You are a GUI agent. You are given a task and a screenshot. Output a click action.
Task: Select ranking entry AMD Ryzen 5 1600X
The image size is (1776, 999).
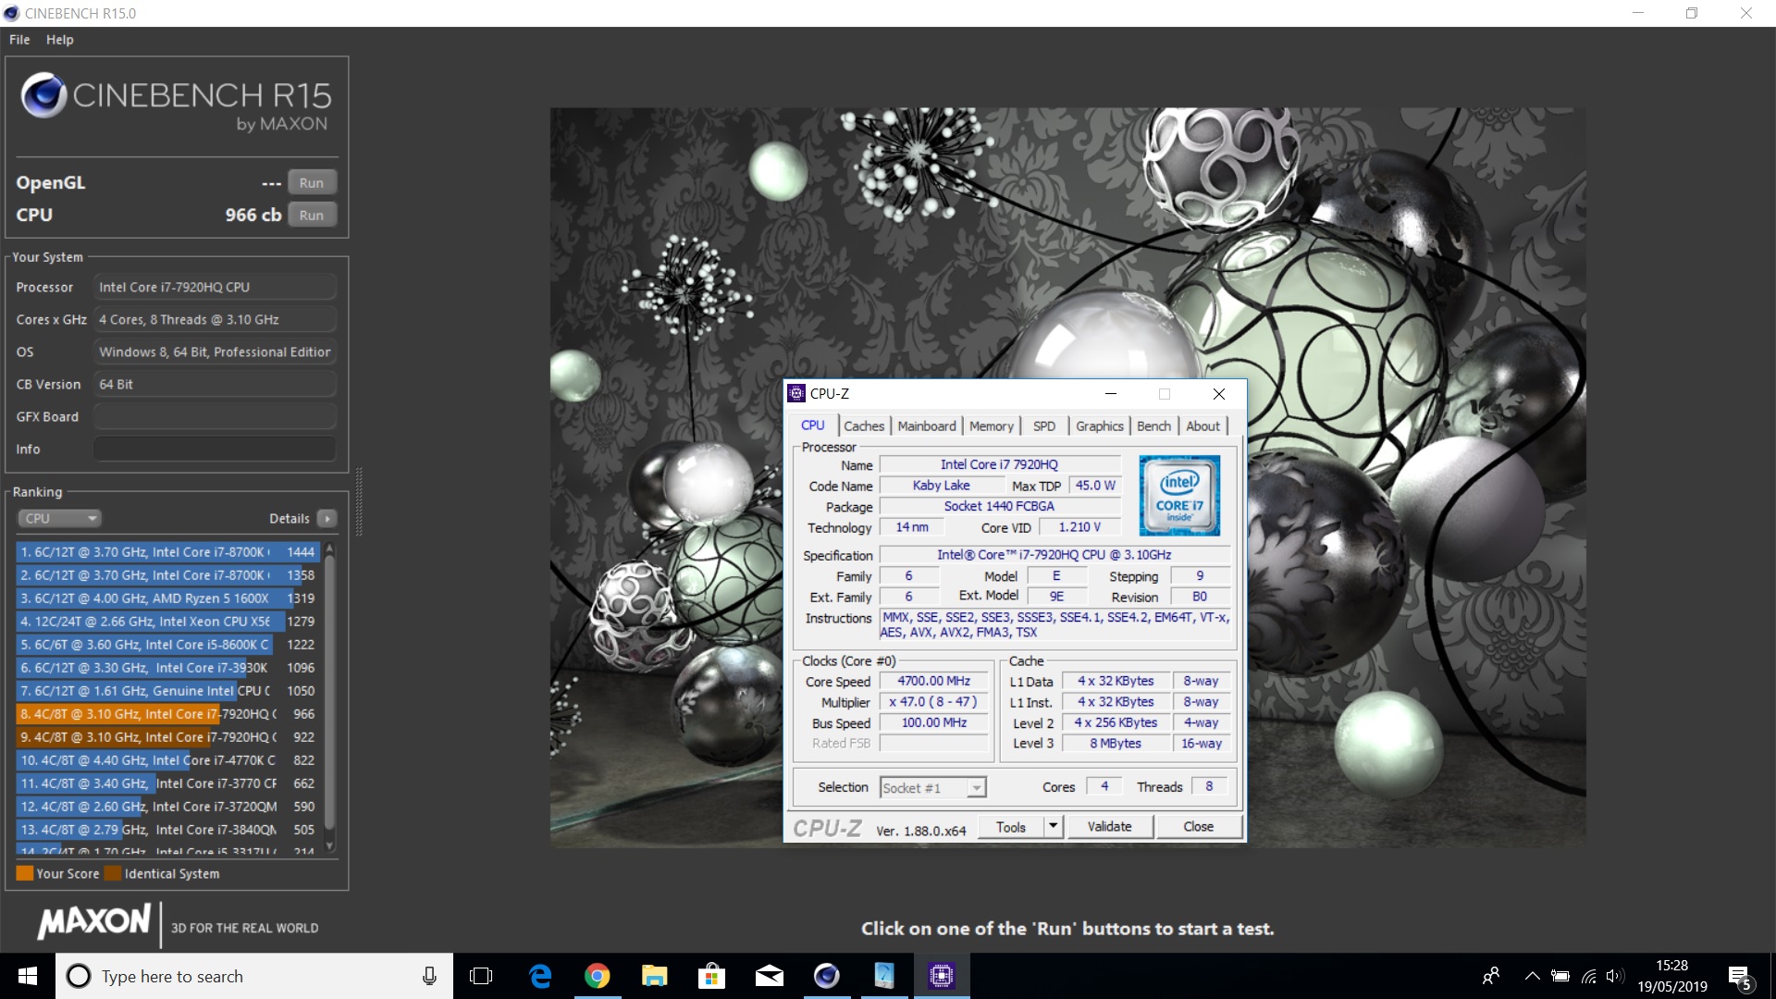tap(167, 598)
